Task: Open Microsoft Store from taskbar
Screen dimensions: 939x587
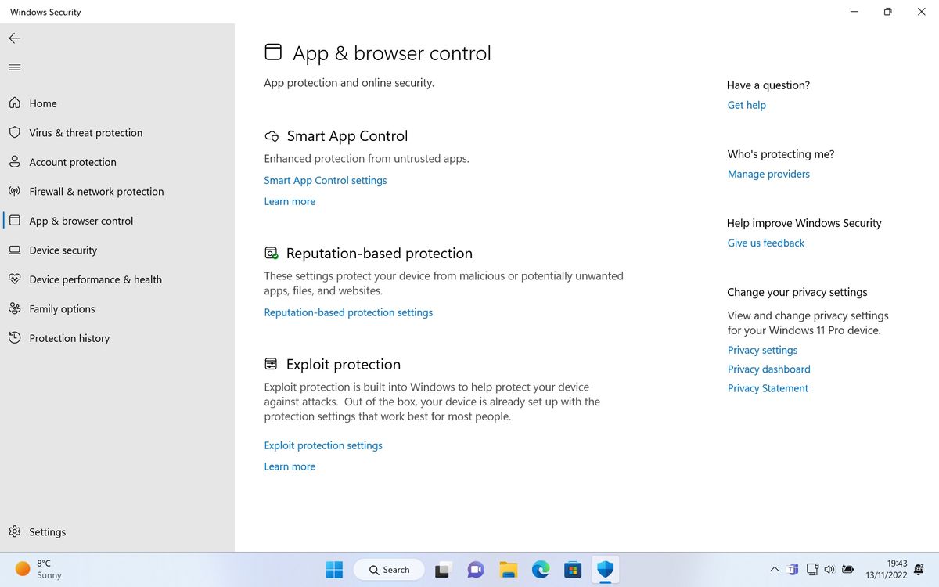Action: [x=573, y=570]
